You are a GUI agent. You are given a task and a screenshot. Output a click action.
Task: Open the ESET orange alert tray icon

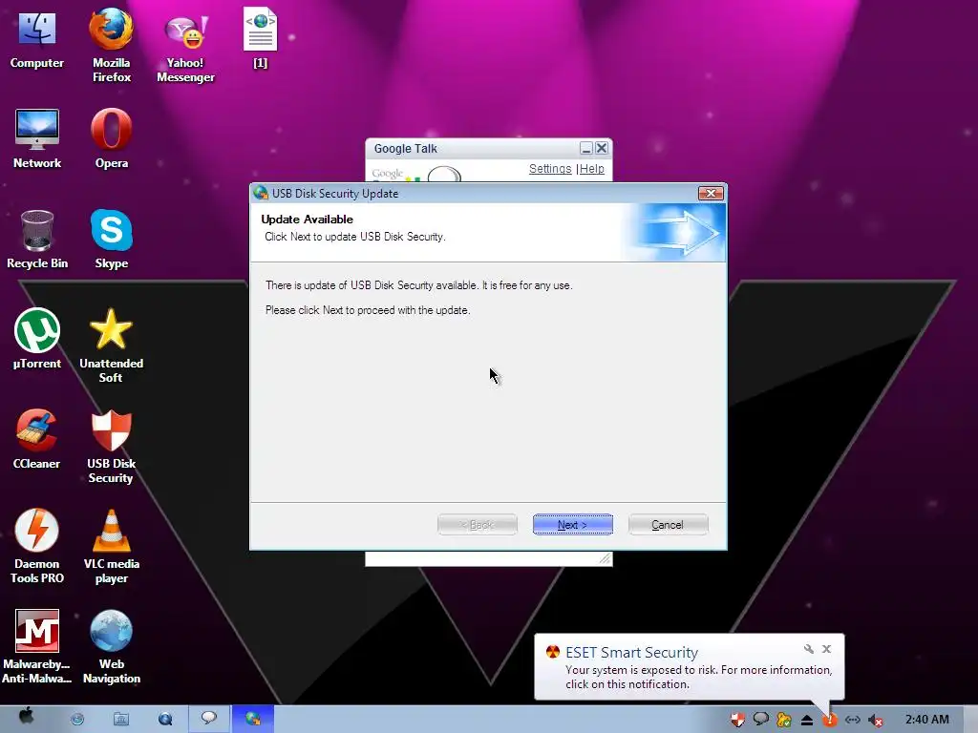tap(830, 721)
